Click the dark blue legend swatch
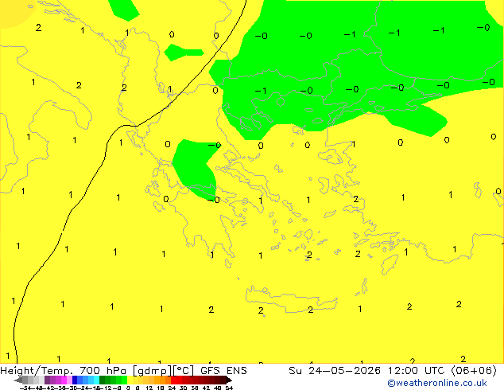504x390 pixels. (75, 380)
